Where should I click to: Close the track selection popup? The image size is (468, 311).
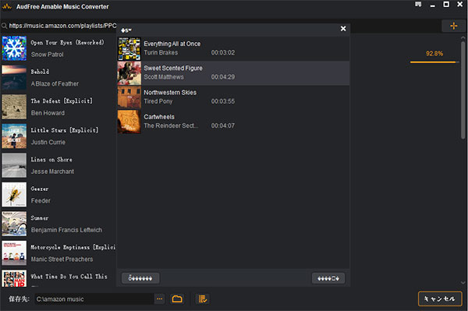click(x=343, y=29)
